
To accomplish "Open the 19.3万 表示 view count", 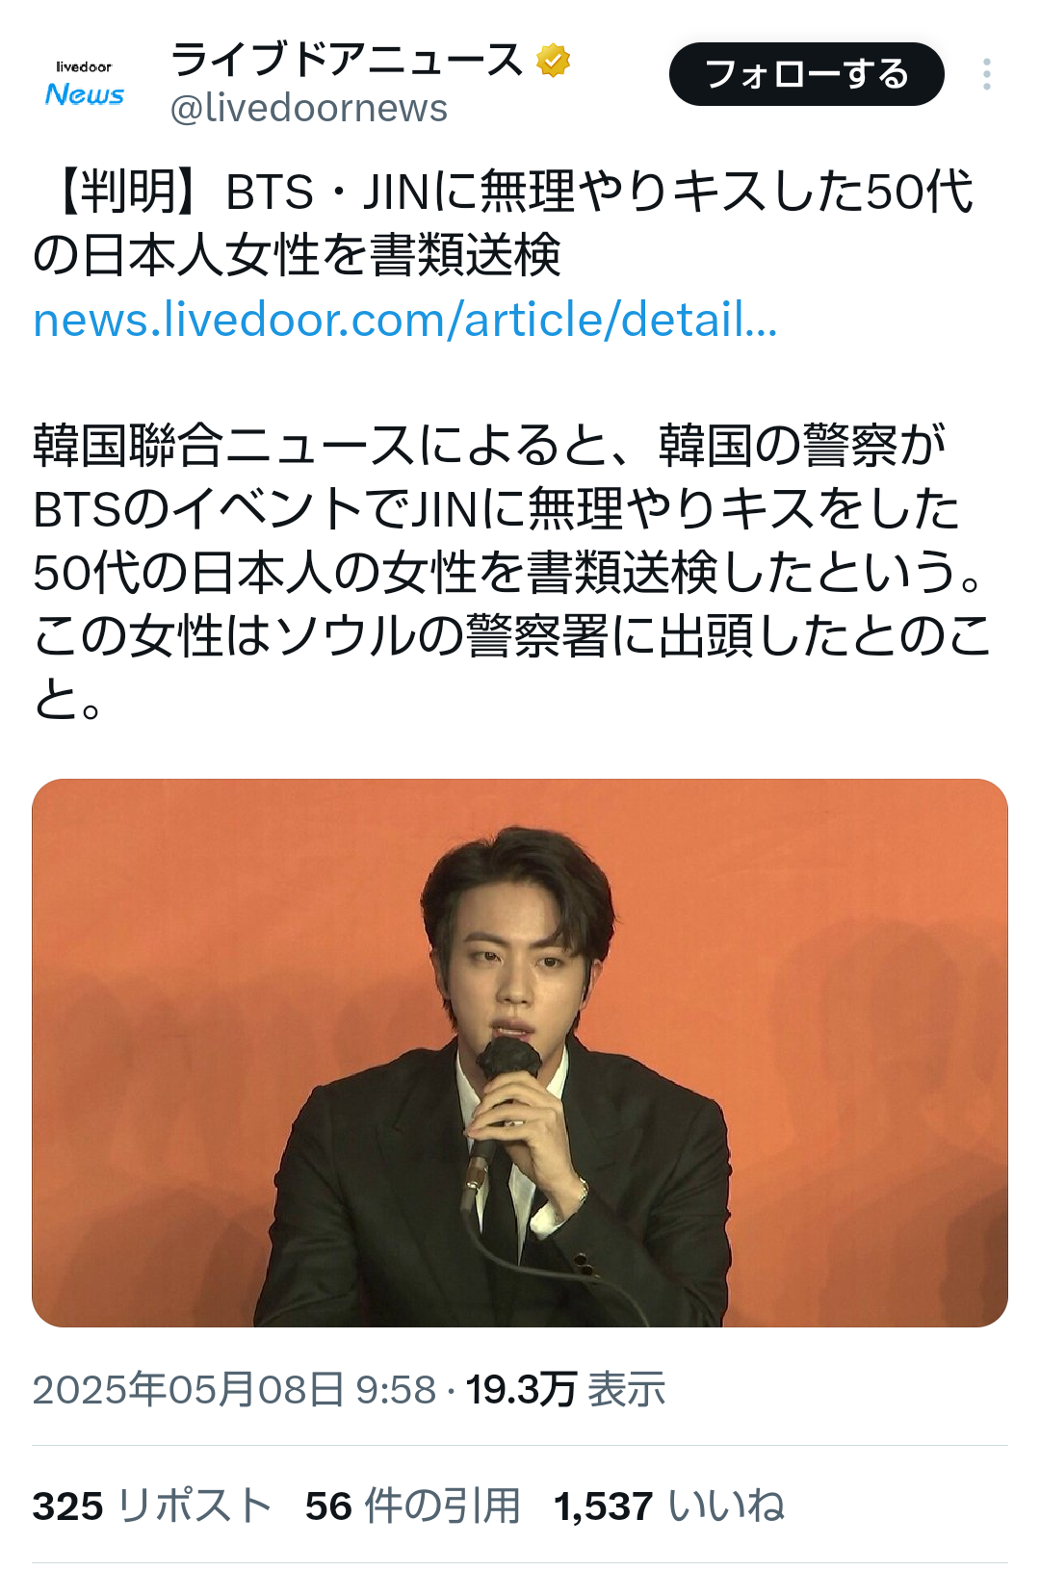I will coord(566,1389).
